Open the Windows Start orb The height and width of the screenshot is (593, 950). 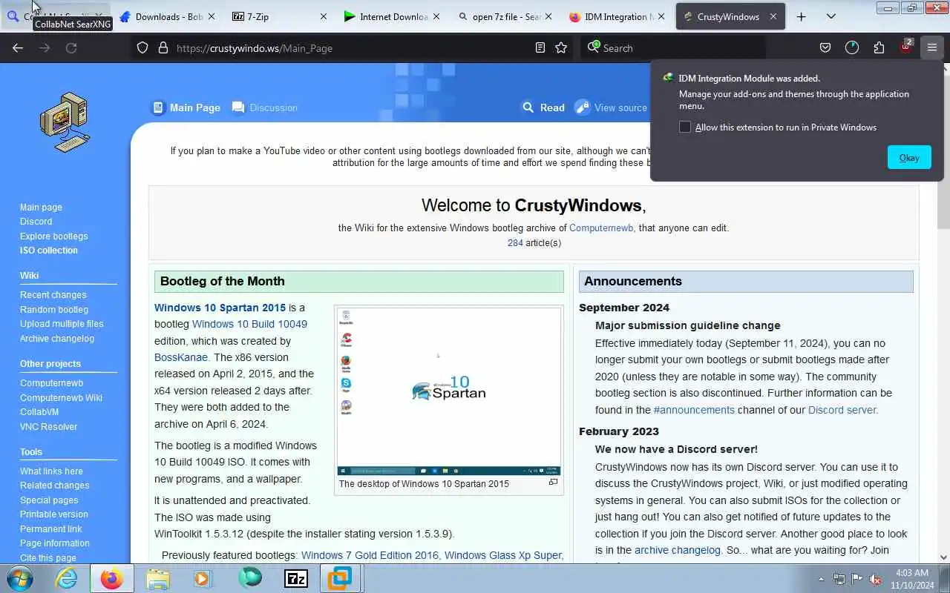19,578
